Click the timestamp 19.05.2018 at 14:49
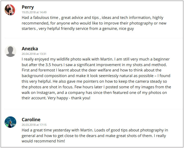 pos(34,12)
